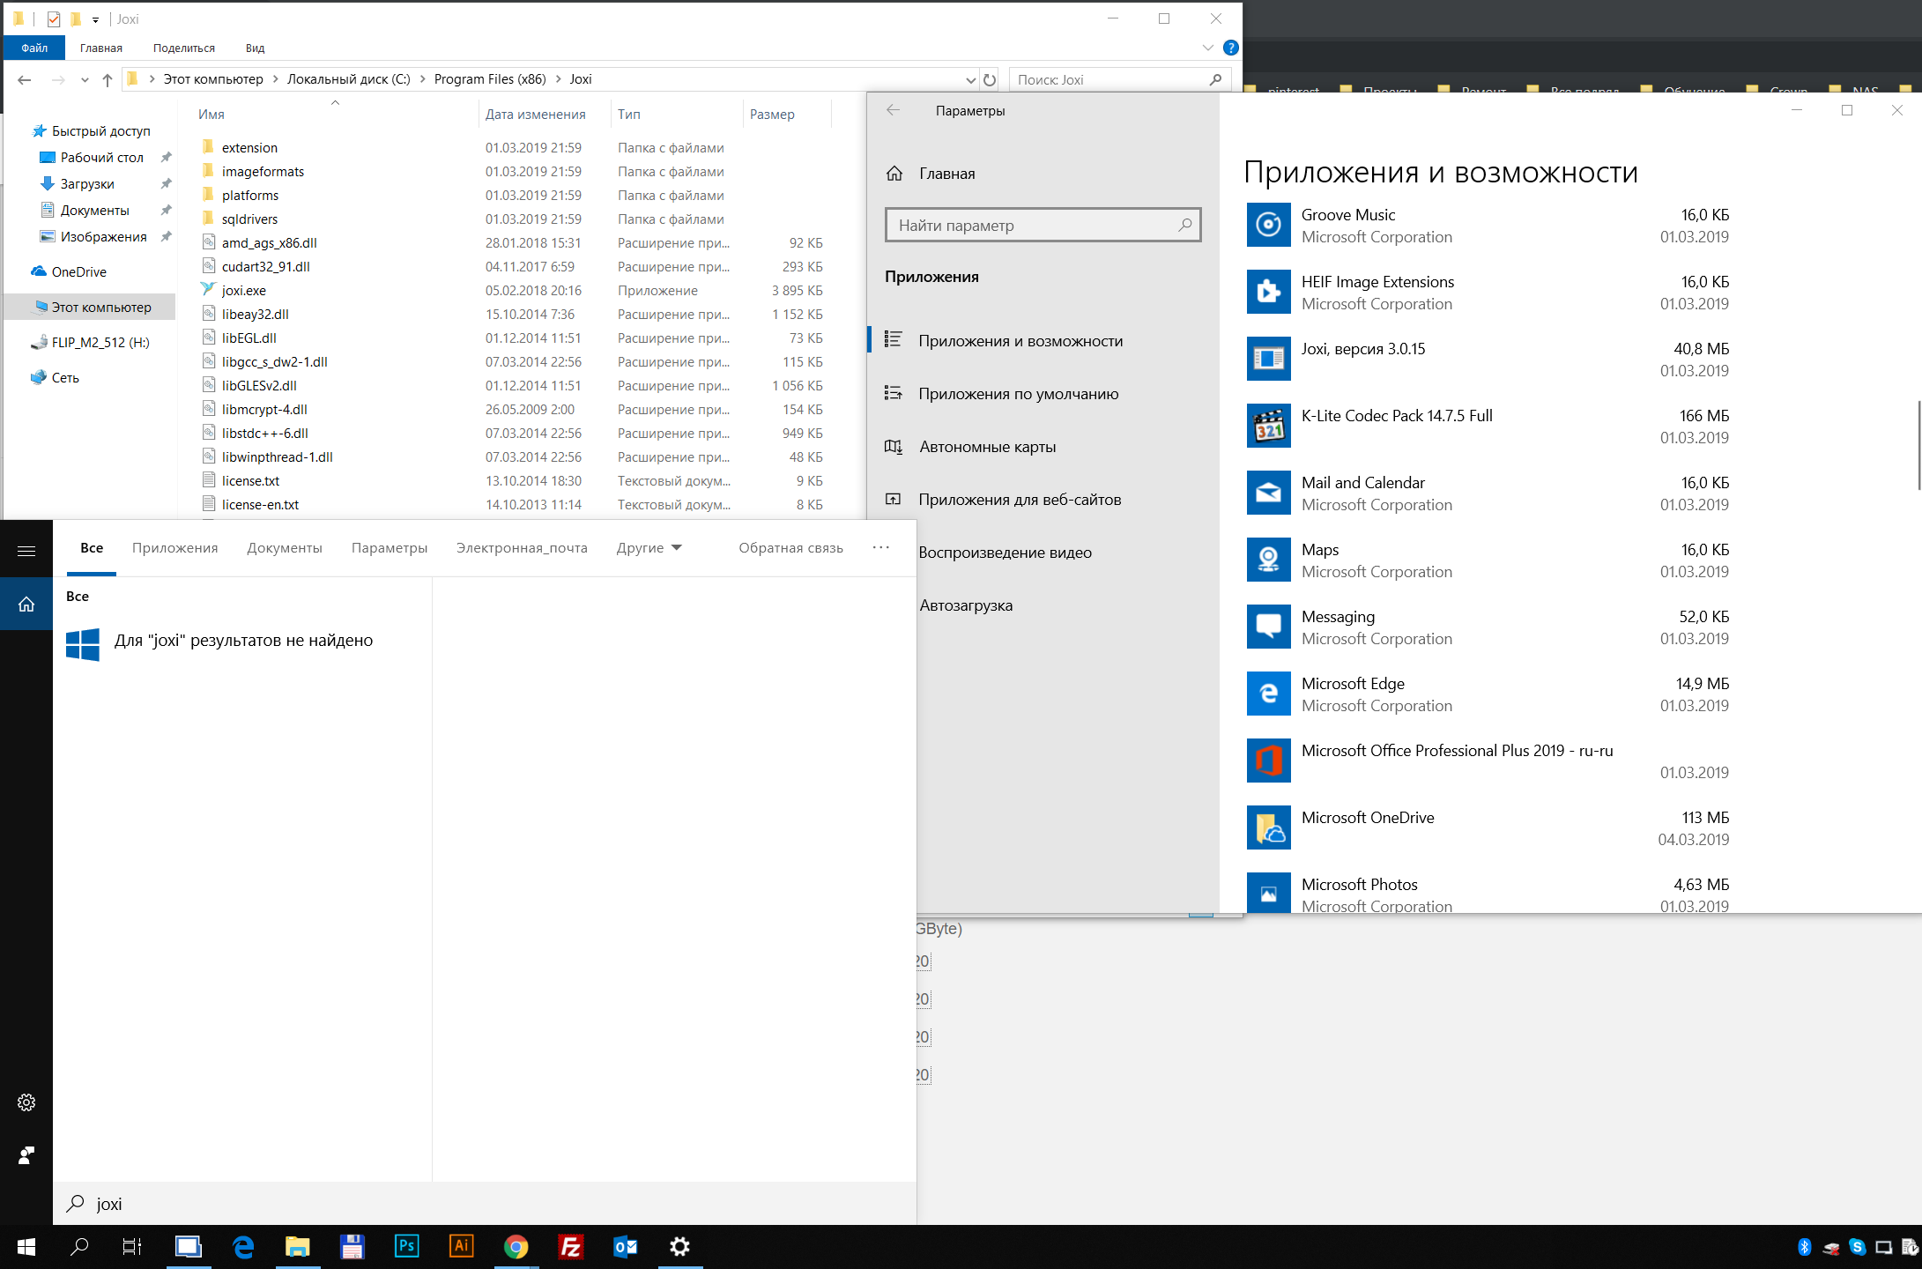Expand the Explorer address history dropdown
Viewport: 1922px width, 1269px height.
coord(970,79)
